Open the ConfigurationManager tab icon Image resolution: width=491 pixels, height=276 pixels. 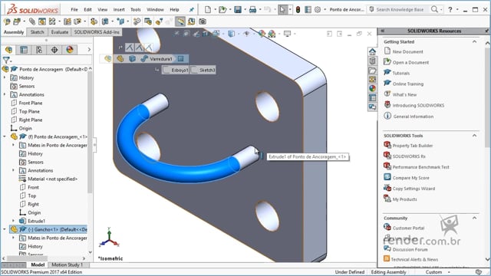(39, 50)
